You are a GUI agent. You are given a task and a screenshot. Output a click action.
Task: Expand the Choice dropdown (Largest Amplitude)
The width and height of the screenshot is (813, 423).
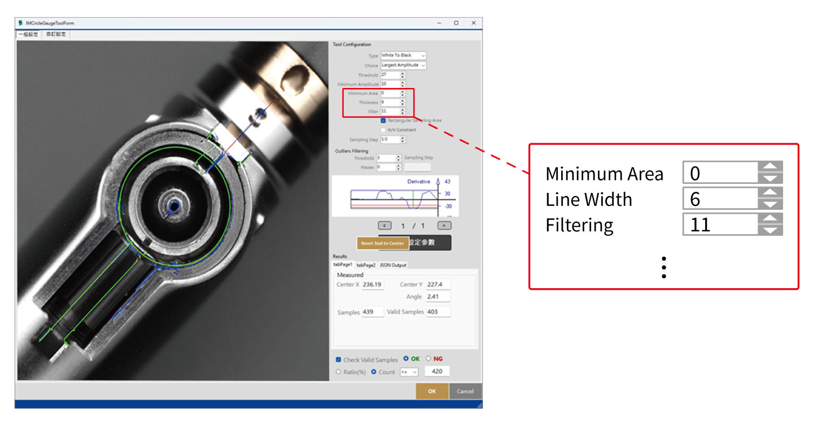[403, 65]
